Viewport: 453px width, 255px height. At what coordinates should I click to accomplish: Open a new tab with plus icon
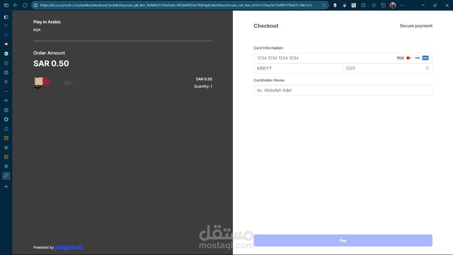[x=6, y=187]
